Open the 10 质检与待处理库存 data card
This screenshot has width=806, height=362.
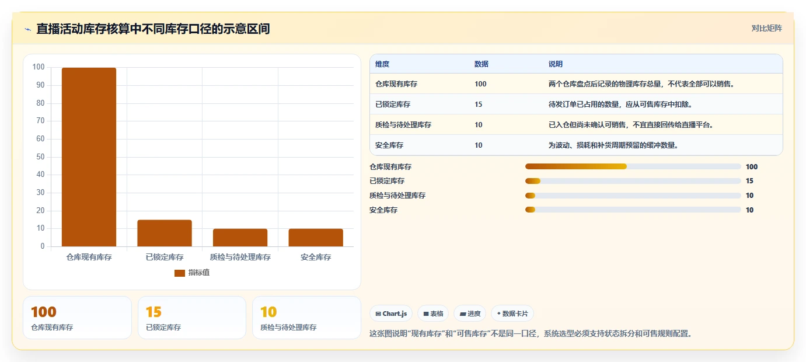click(x=306, y=318)
